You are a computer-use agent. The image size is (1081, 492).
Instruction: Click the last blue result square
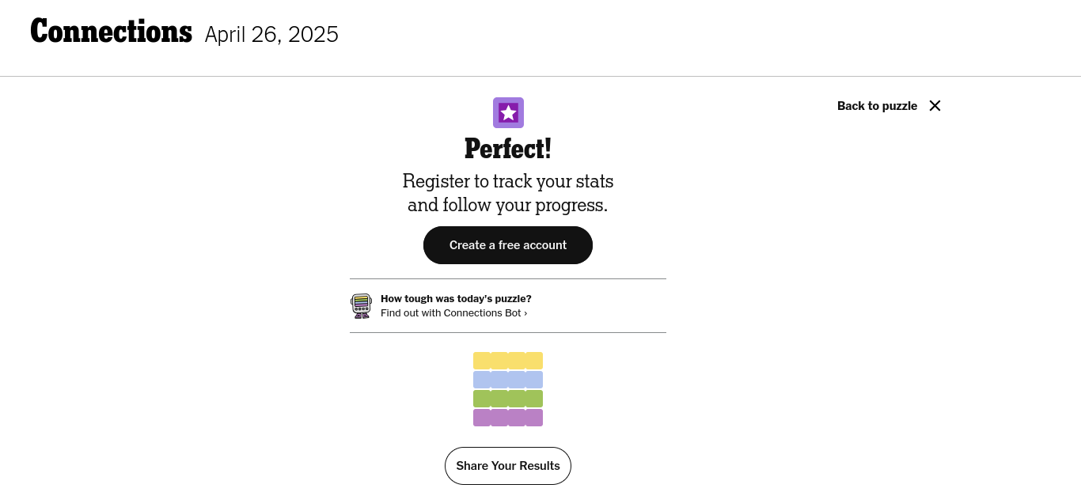point(534,380)
